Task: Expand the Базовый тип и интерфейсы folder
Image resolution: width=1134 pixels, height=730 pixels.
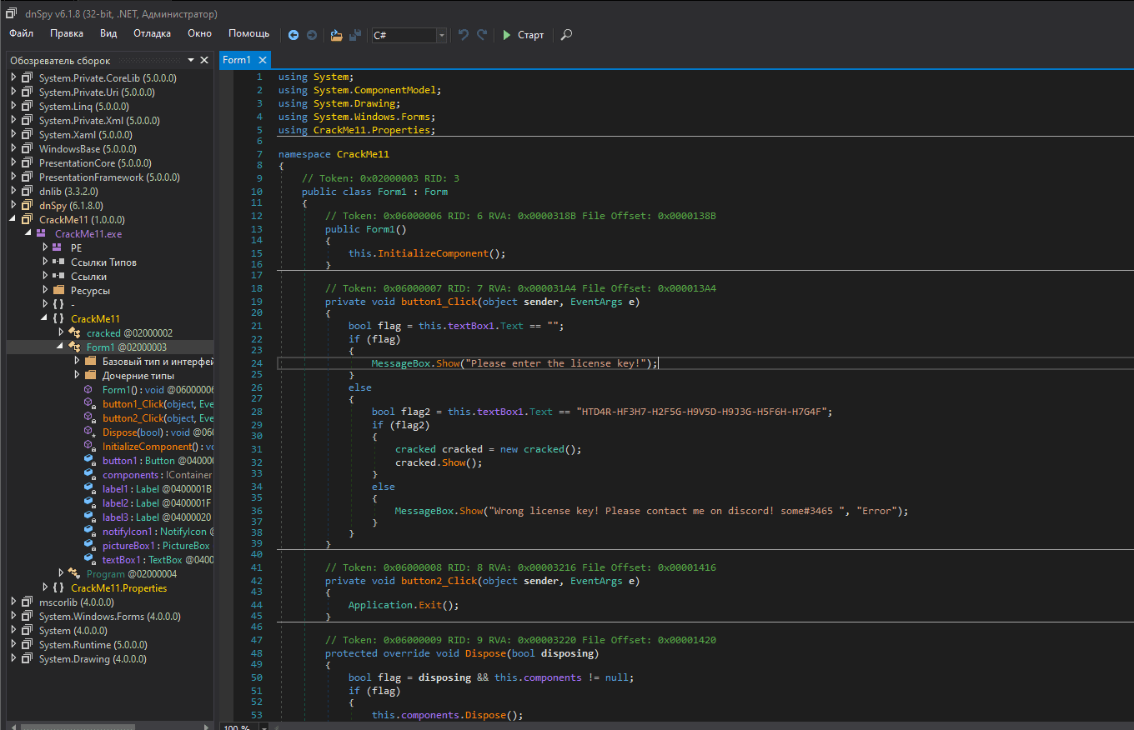Action: (x=76, y=361)
